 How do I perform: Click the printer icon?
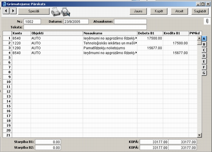56,12
